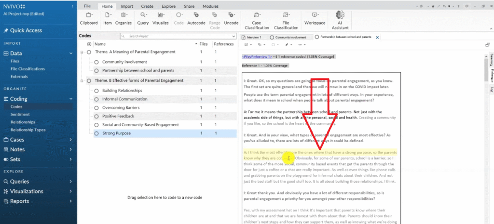This screenshot has width=494, height=224.
Task: Open the Visualize ribbon menu
Action: click(161, 18)
